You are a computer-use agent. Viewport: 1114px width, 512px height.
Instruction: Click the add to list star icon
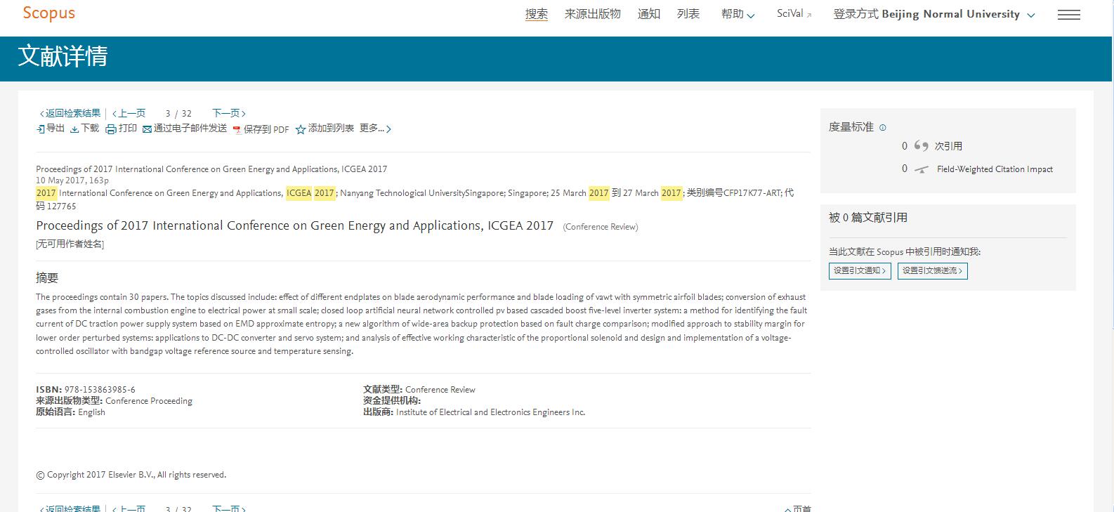click(301, 129)
